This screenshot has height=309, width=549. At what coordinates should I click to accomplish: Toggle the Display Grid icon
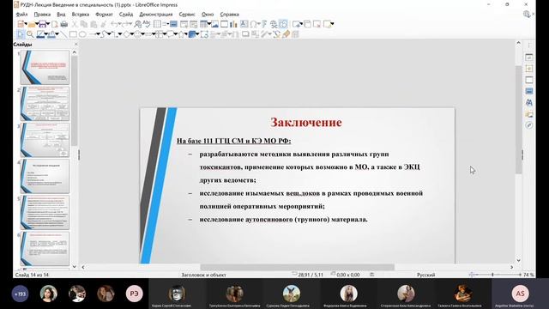(157, 24)
